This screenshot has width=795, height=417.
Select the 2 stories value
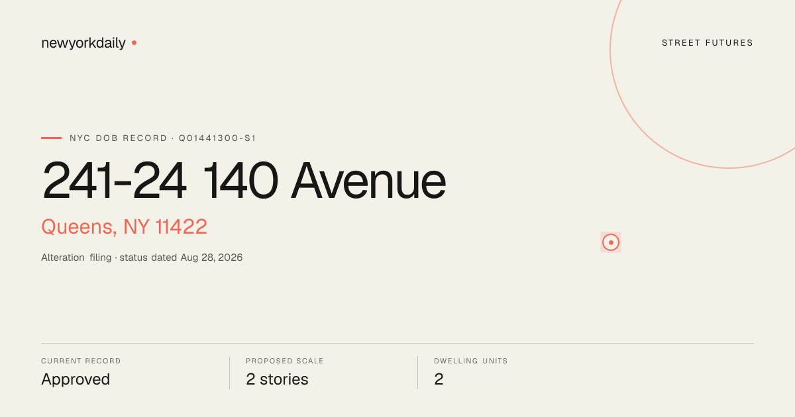click(x=277, y=379)
